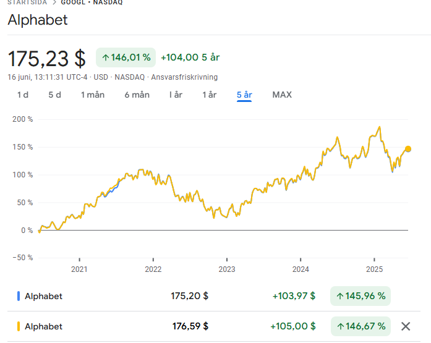
Task: Click the up arrow in 146,67 % badge
Action: pos(341,326)
